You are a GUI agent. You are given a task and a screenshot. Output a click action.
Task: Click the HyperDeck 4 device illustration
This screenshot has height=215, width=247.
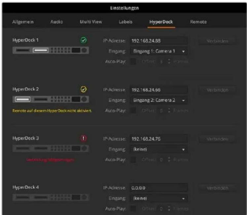tap(51, 198)
